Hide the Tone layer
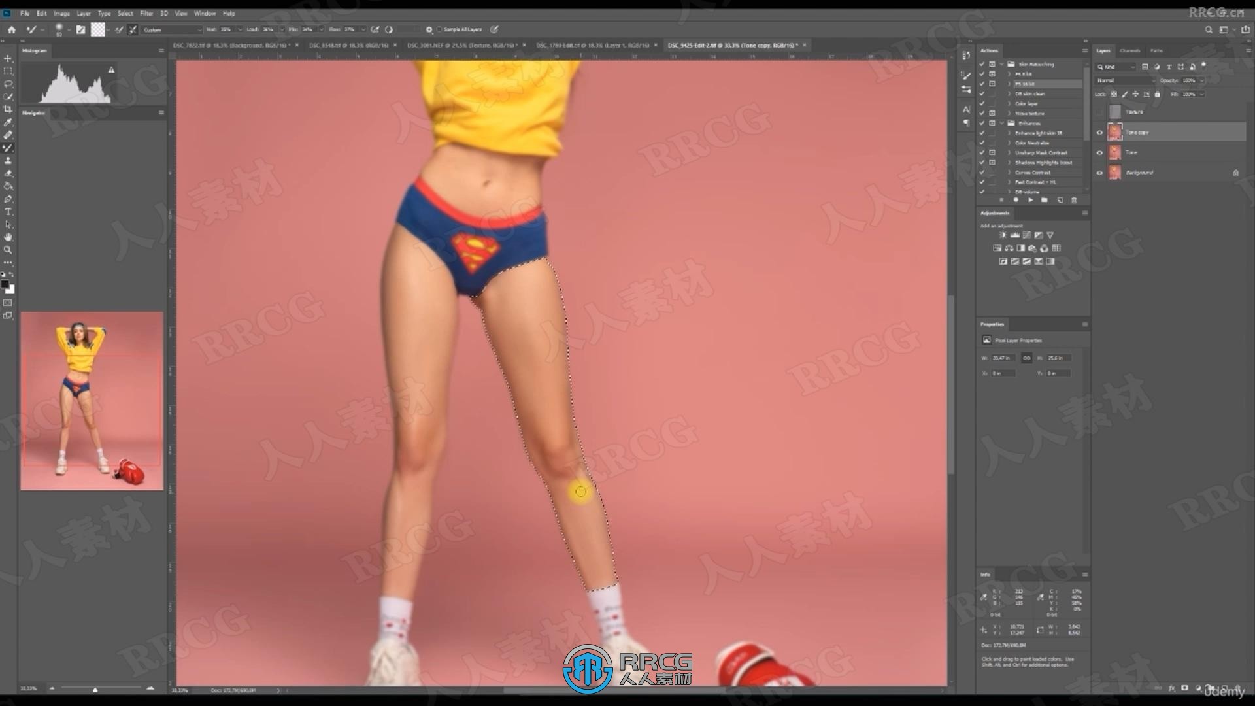 pyautogui.click(x=1099, y=152)
